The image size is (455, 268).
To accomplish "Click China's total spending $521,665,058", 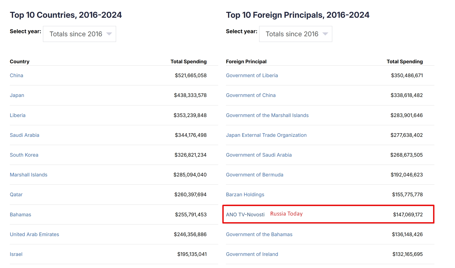I will 191,75.
